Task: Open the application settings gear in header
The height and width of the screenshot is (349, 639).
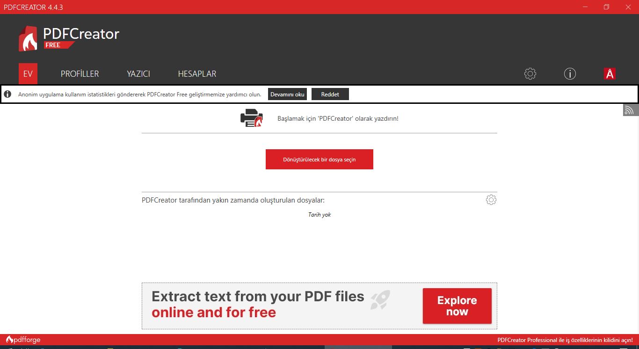Action: coord(530,73)
